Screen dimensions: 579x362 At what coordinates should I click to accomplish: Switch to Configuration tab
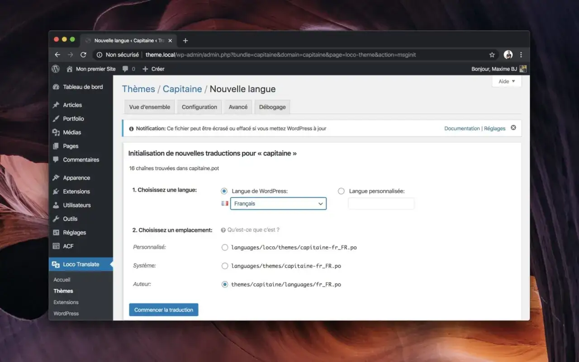[199, 107]
